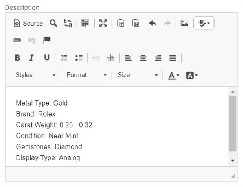243x187 pixels.
Task: Center align the text
Action: coord(143,58)
